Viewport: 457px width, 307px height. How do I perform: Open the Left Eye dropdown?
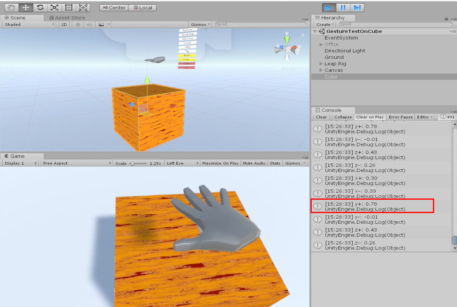click(x=182, y=163)
